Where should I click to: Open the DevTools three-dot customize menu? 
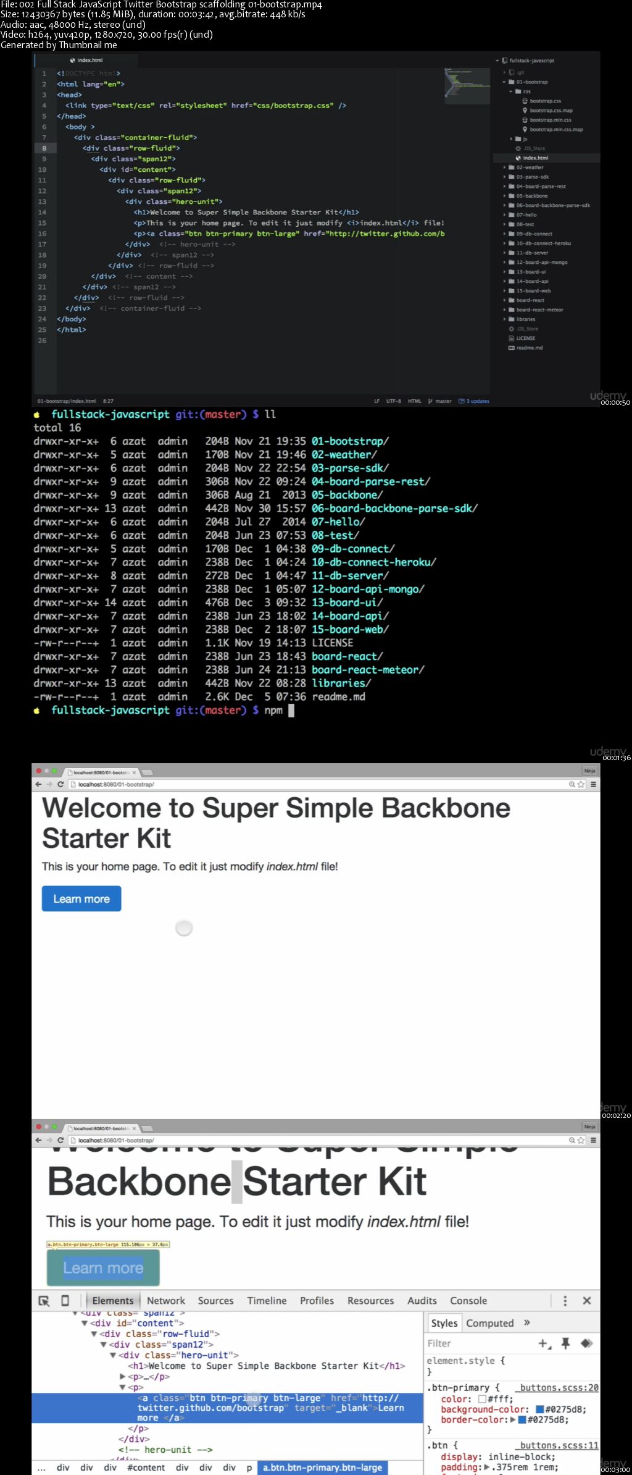coord(565,1301)
